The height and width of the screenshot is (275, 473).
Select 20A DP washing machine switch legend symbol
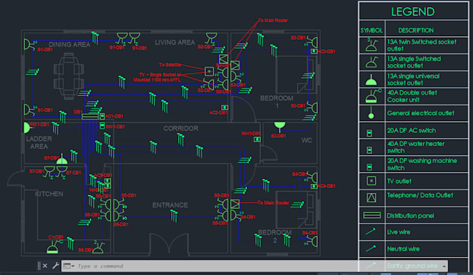tap(369, 166)
